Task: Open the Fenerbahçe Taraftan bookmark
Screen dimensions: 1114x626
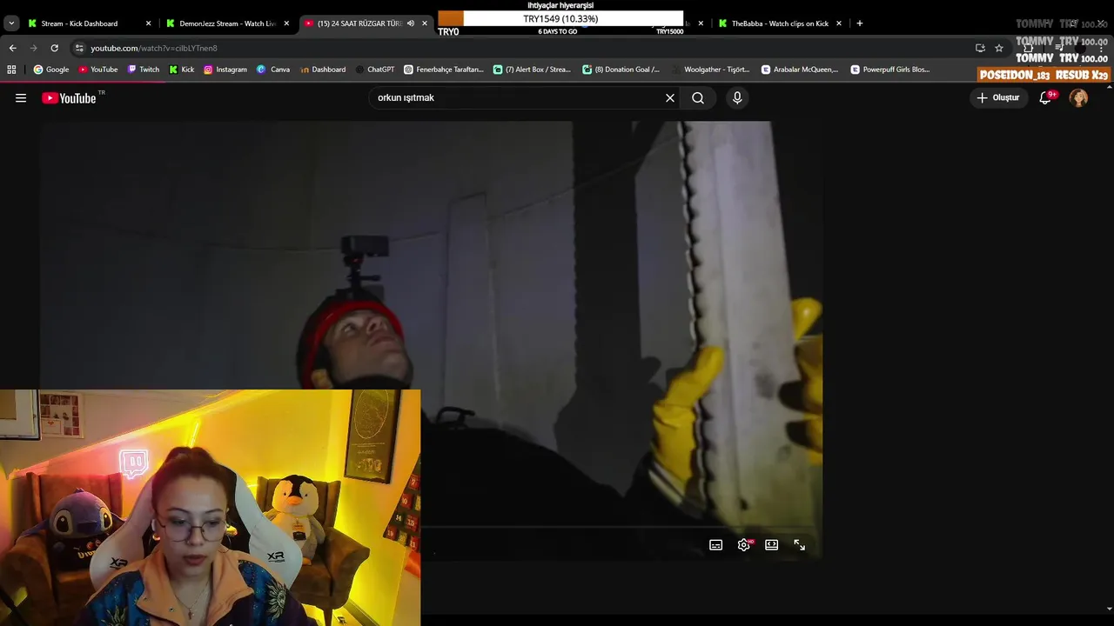Action: pyautogui.click(x=444, y=70)
